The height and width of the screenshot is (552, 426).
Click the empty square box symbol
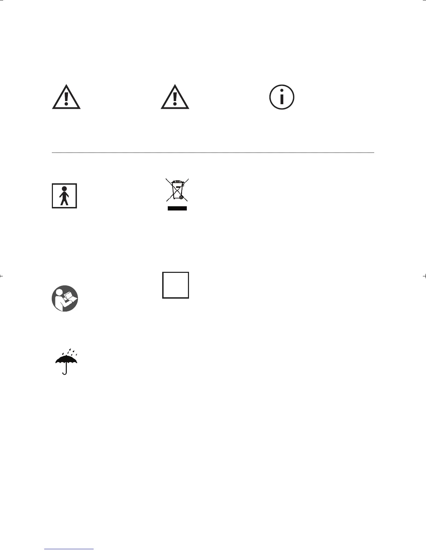[x=176, y=285]
